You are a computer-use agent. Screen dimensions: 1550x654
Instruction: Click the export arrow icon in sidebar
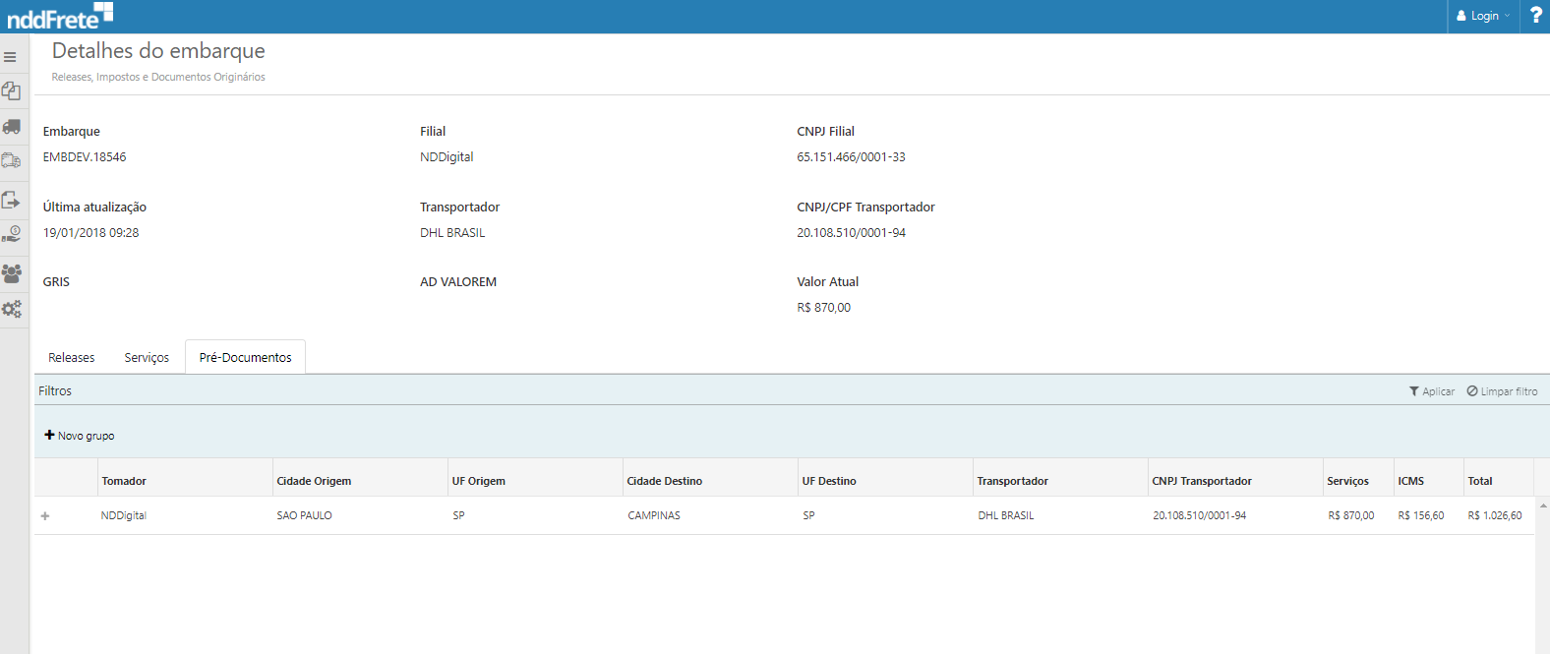(12, 200)
